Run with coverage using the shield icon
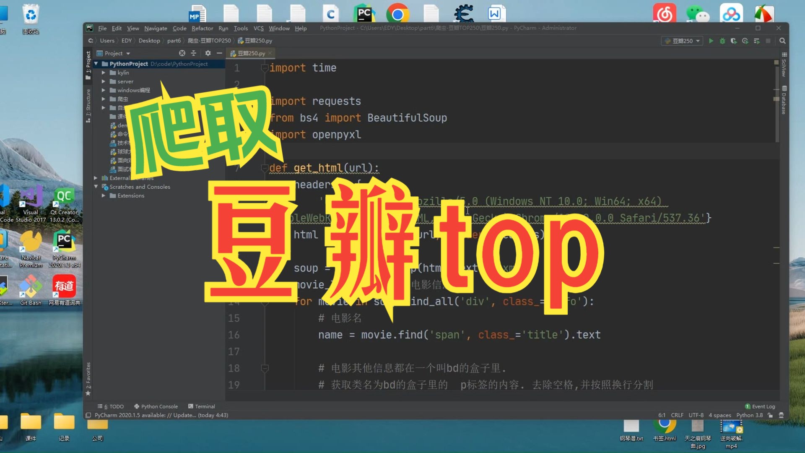805x453 pixels. [x=733, y=41]
